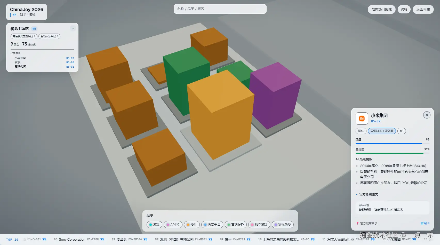This screenshot has height=245, width=440.
Task: Toggle the 内容平台 category filter
Action: (x=212, y=225)
